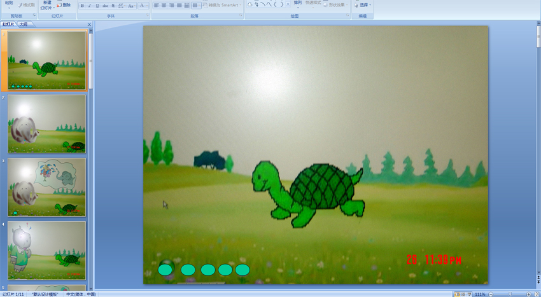Open the columns dropdown

coord(196,6)
